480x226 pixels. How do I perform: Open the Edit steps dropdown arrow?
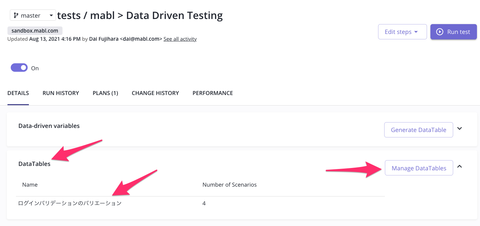415,32
